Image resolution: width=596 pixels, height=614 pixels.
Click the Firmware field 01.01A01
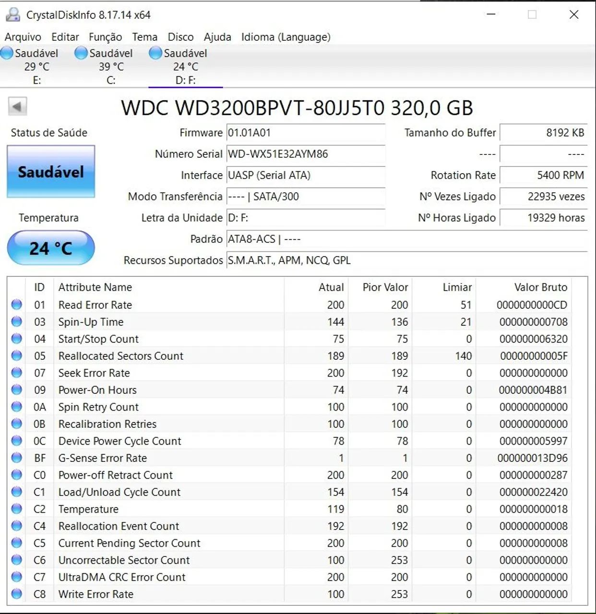coord(306,133)
